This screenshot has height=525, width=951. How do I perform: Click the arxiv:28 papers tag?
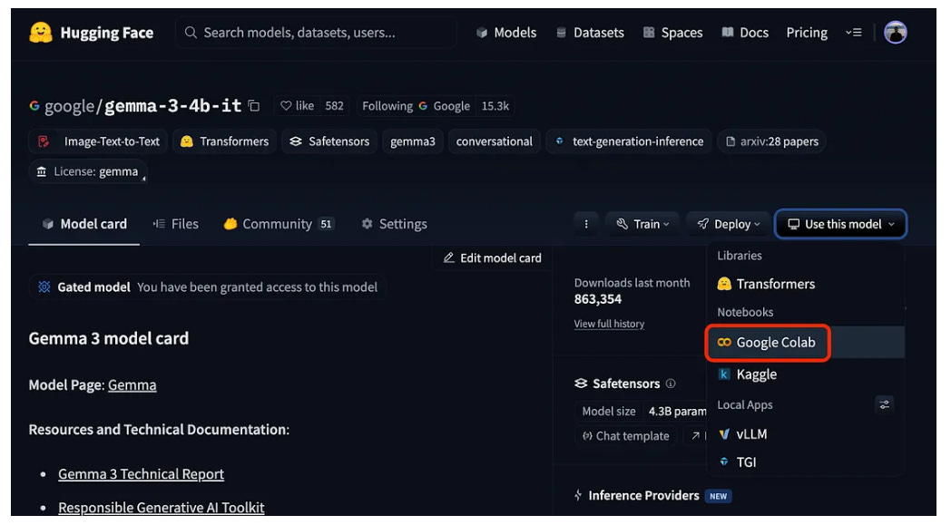(771, 141)
